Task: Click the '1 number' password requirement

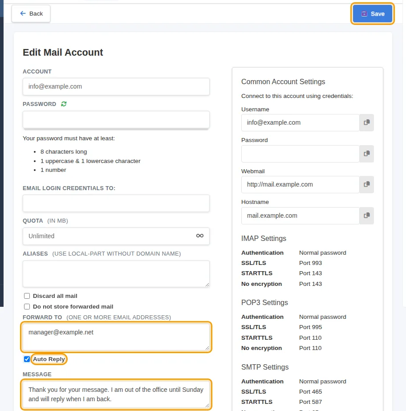Action: [53, 170]
